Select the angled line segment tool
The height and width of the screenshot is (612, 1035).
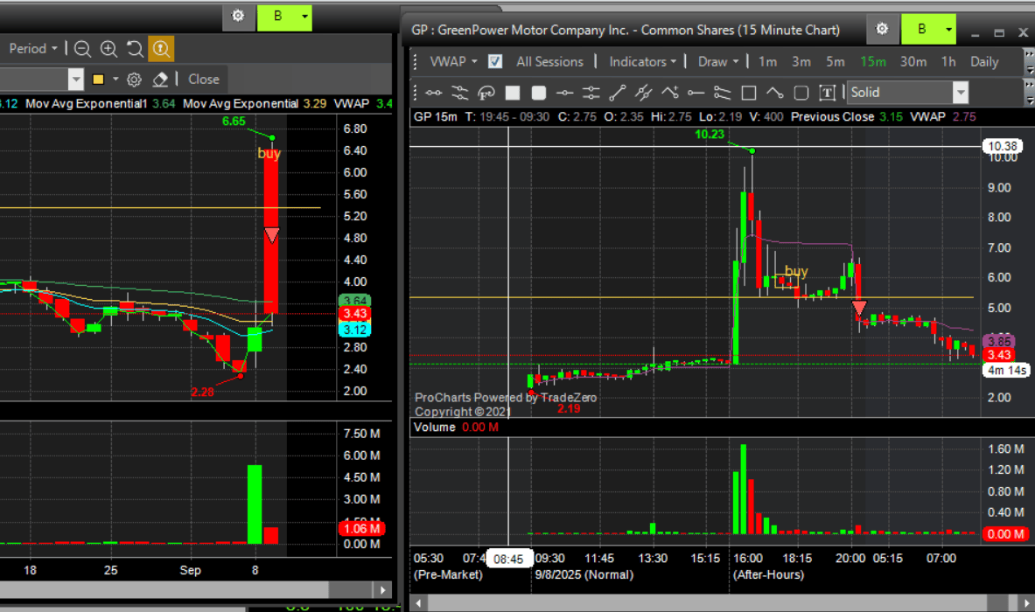point(775,93)
